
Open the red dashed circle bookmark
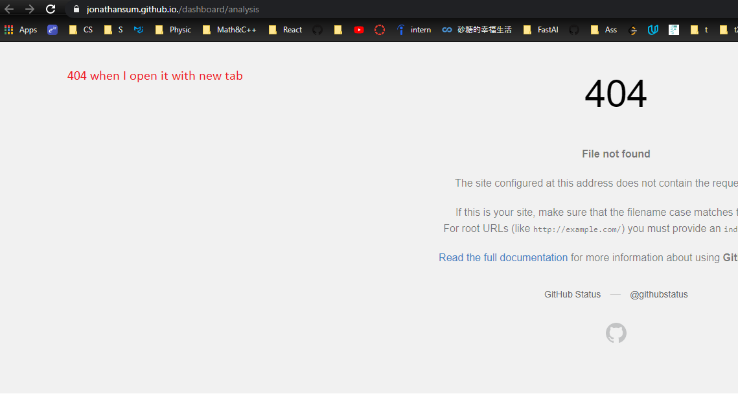point(380,30)
